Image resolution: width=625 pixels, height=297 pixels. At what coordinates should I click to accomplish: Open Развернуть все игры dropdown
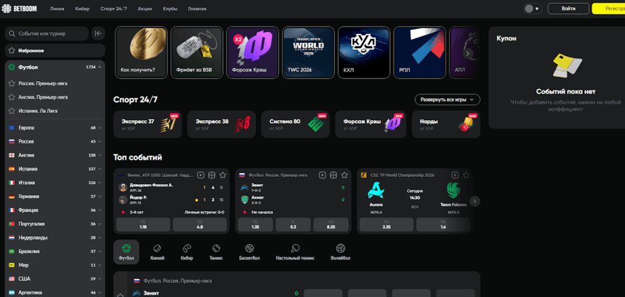click(447, 99)
